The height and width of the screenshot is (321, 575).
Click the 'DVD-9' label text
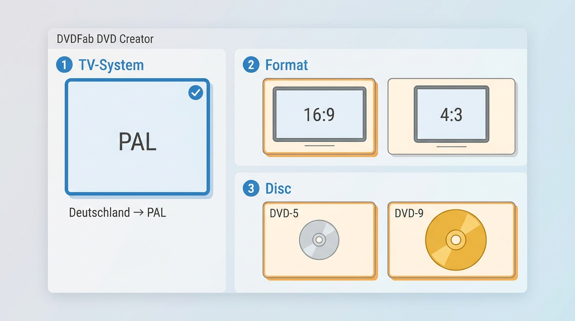pos(409,213)
